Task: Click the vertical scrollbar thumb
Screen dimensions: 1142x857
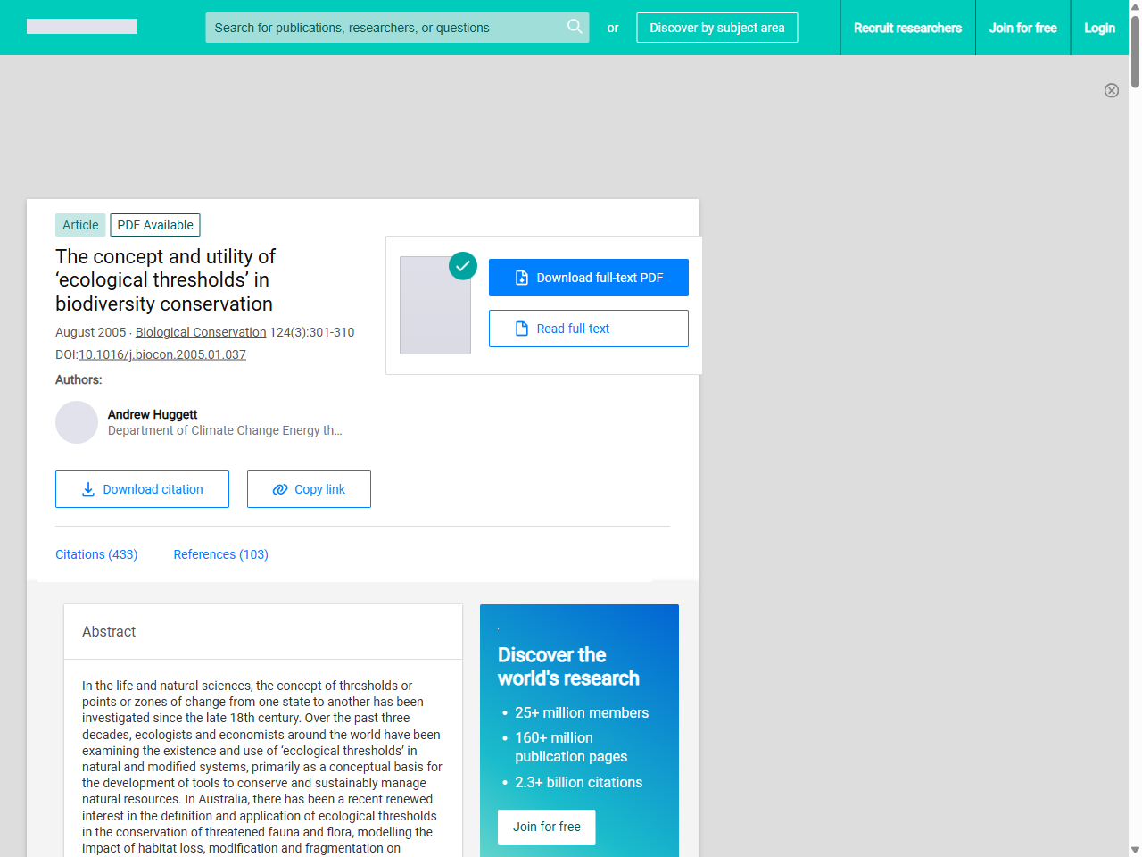Action: [1135, 50]
